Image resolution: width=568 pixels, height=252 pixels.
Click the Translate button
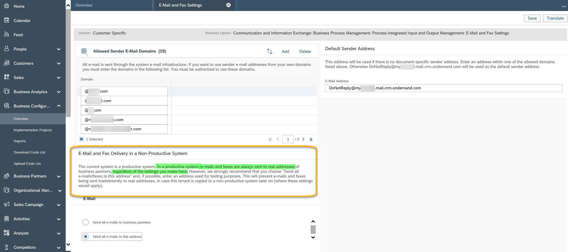(x=555, y=18)
